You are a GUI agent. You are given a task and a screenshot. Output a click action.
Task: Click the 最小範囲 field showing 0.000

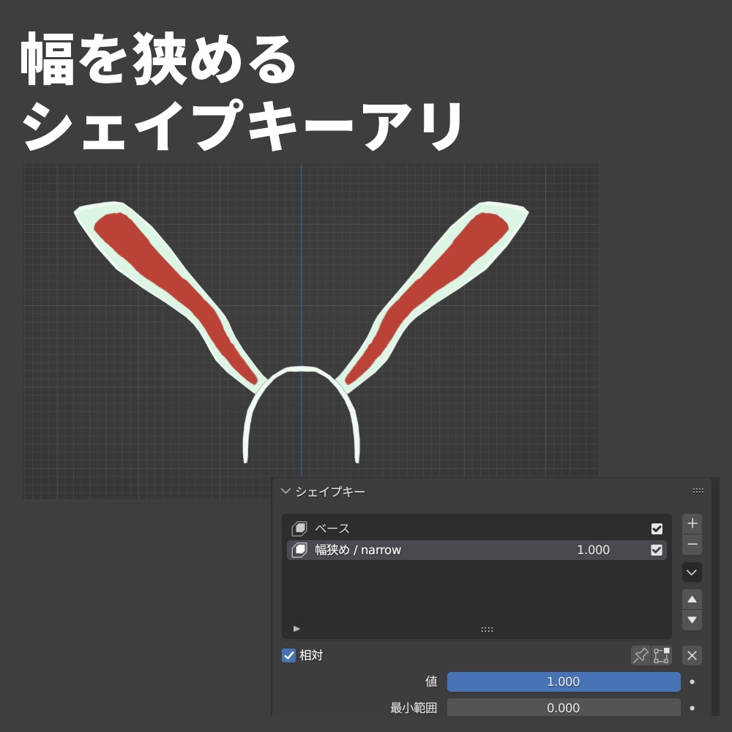tap(564, 708)
